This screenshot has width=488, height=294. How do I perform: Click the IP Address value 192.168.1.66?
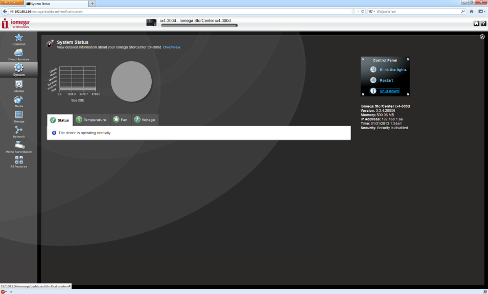[392, 119]
